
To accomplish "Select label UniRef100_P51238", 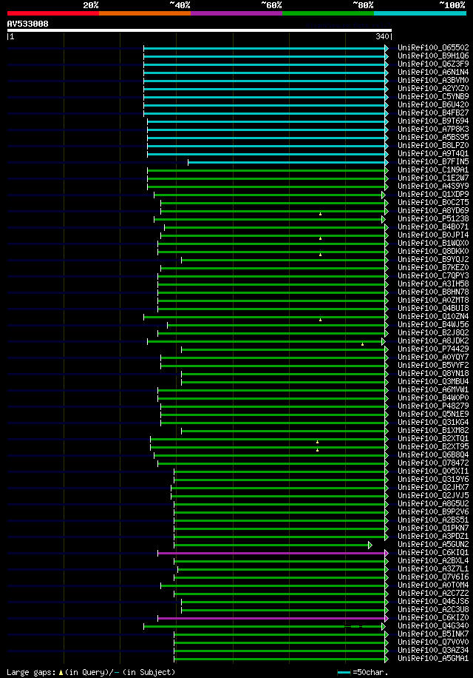I will tap(433, 219).
